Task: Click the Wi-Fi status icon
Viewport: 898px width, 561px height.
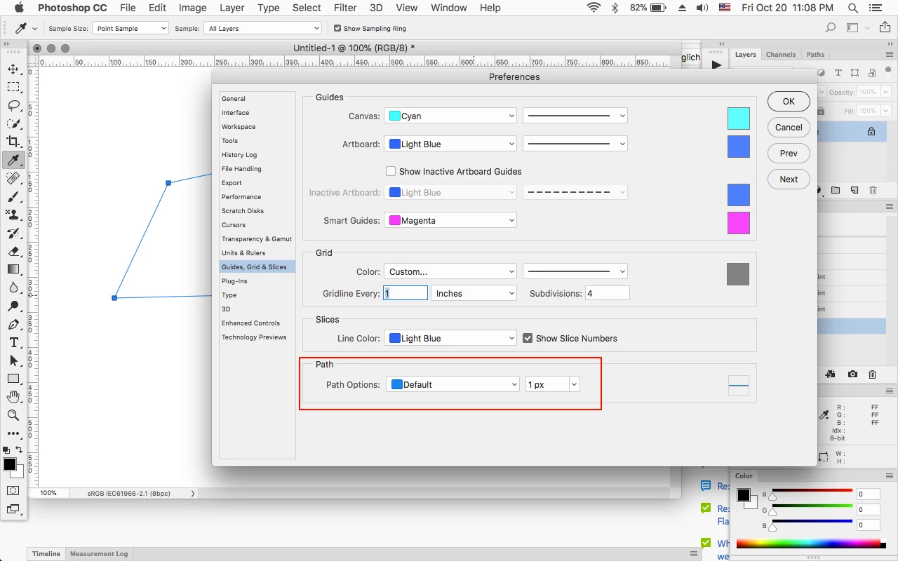Action: tap(594, 8)
